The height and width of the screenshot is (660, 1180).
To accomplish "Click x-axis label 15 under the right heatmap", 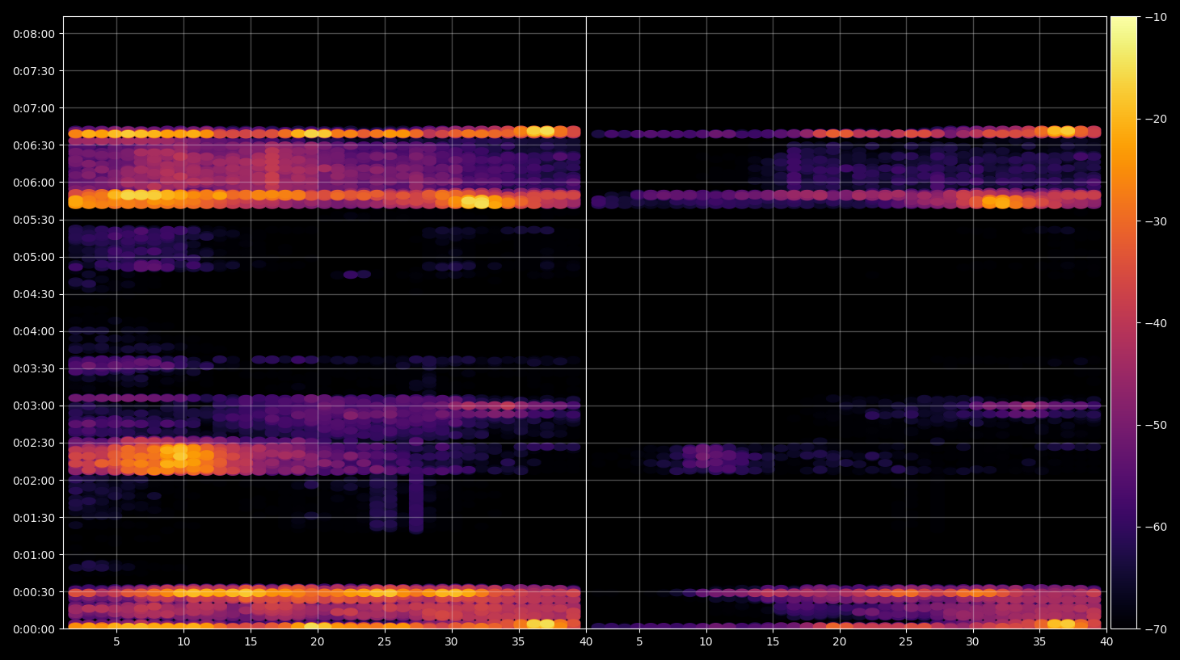I will (773, 642).
